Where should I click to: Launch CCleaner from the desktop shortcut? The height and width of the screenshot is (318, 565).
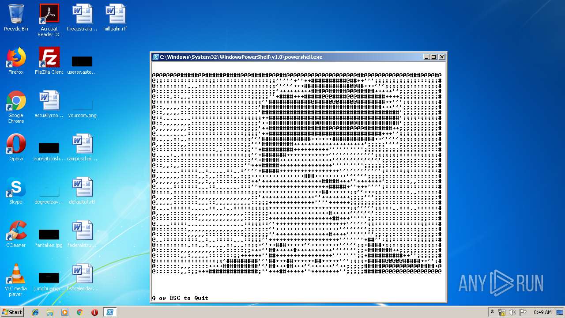(x=16, y=234)
